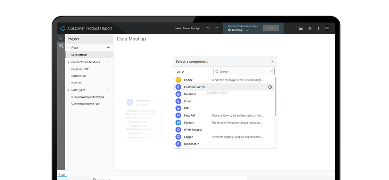Select the ObjectStore component label
389x180 pixels.
click(x=191, y=144)
